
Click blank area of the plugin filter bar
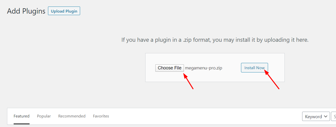[x=202, y=116]
